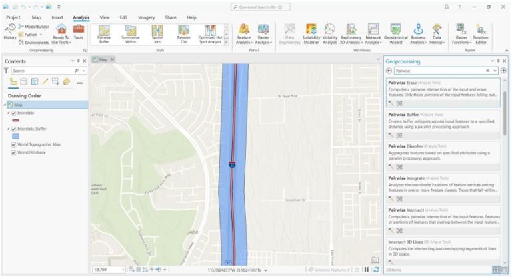Toggle visibility of Interstate layer
Screen dimensions: 512x277
(x=14, y=113)
